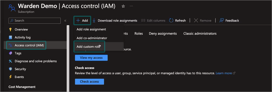This screenshot has height=92, width=272.
Task: Click the Add button in toolbar
Action: (82, 20)
